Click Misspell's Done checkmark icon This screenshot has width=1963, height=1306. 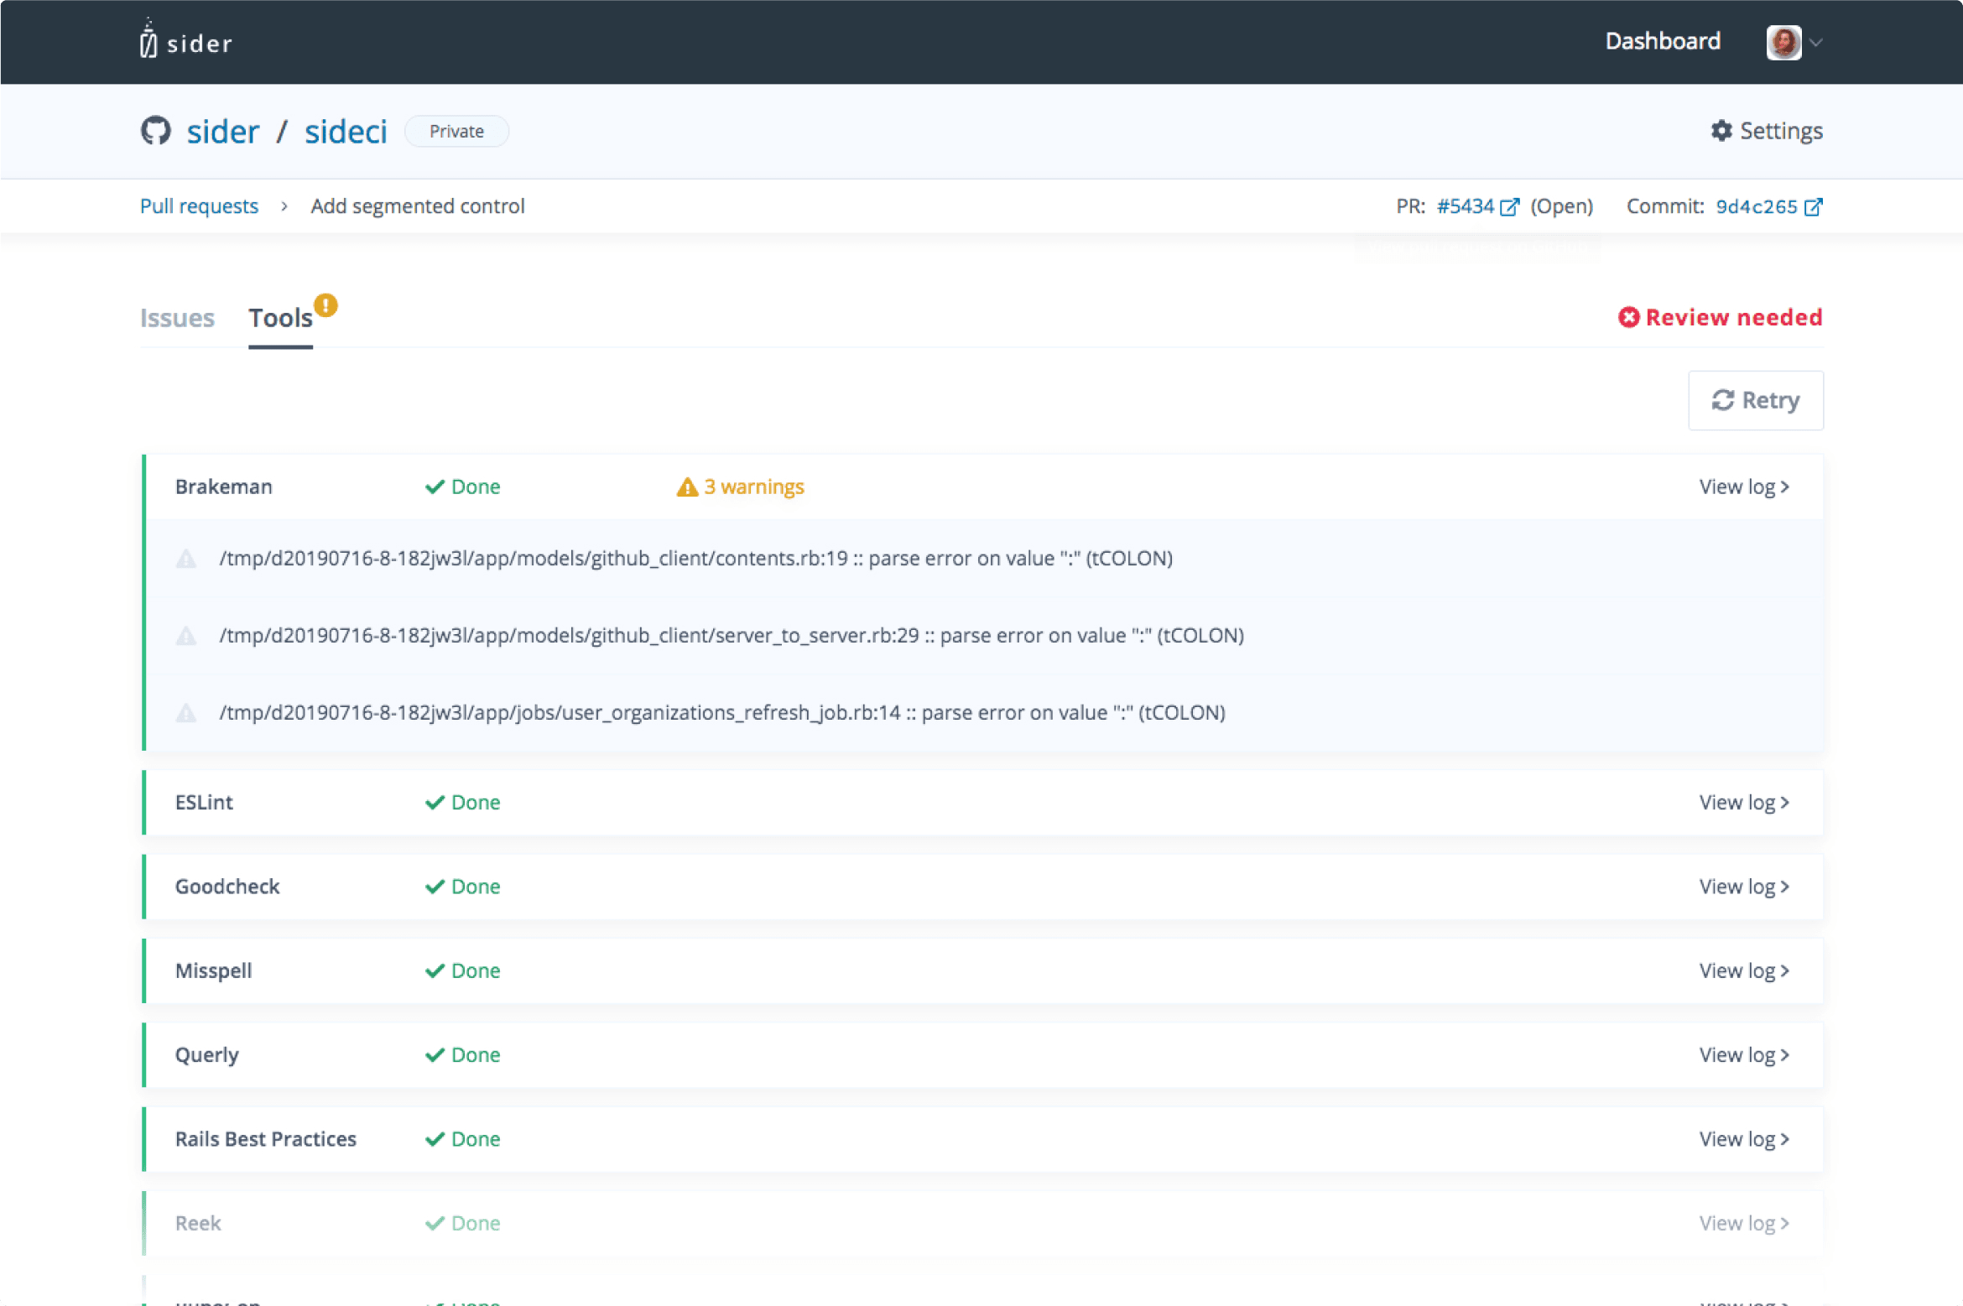pyautogui.click(x=435, y=970)
